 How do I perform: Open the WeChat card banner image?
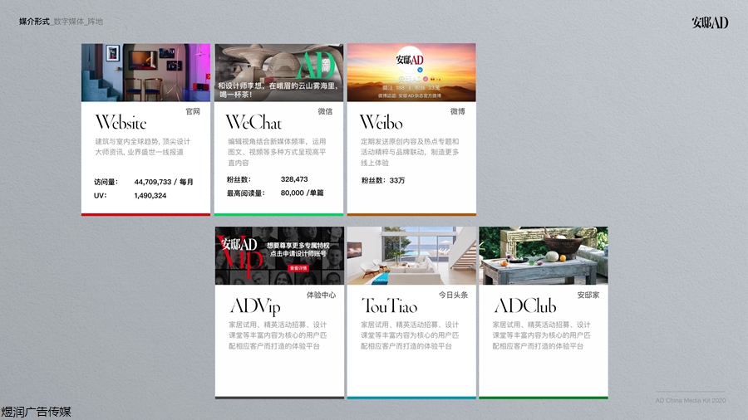pos(278,72)
